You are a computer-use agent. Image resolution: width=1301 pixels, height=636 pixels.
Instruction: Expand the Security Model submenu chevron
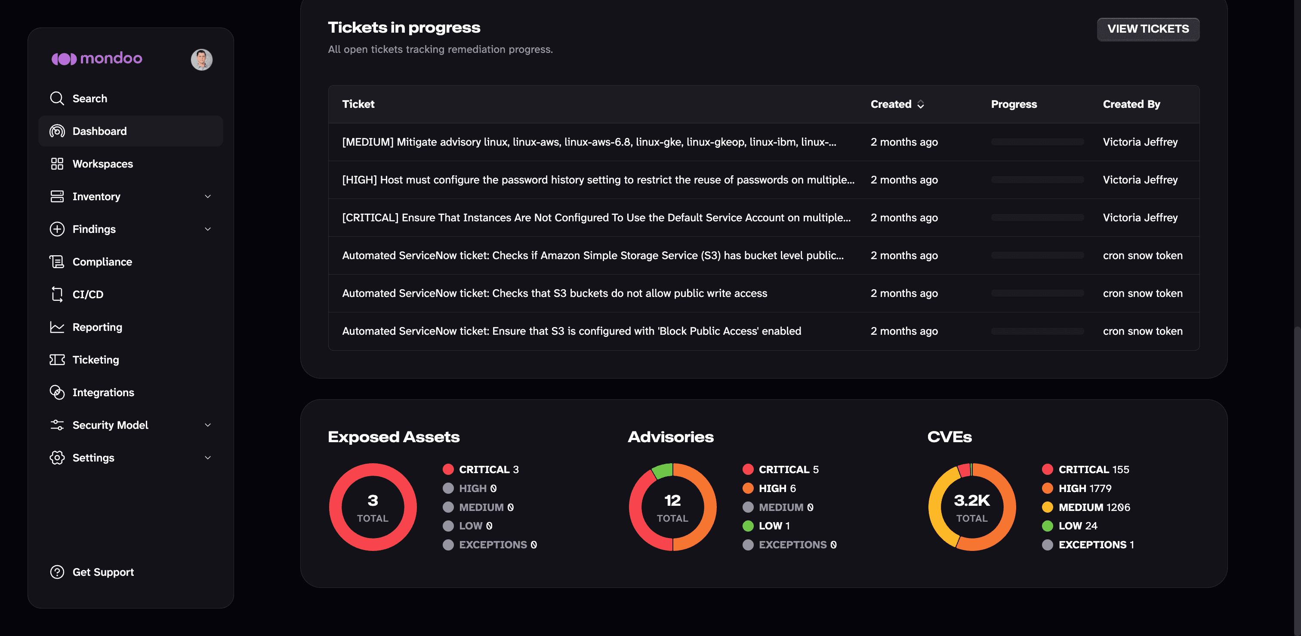pos(207,425)
